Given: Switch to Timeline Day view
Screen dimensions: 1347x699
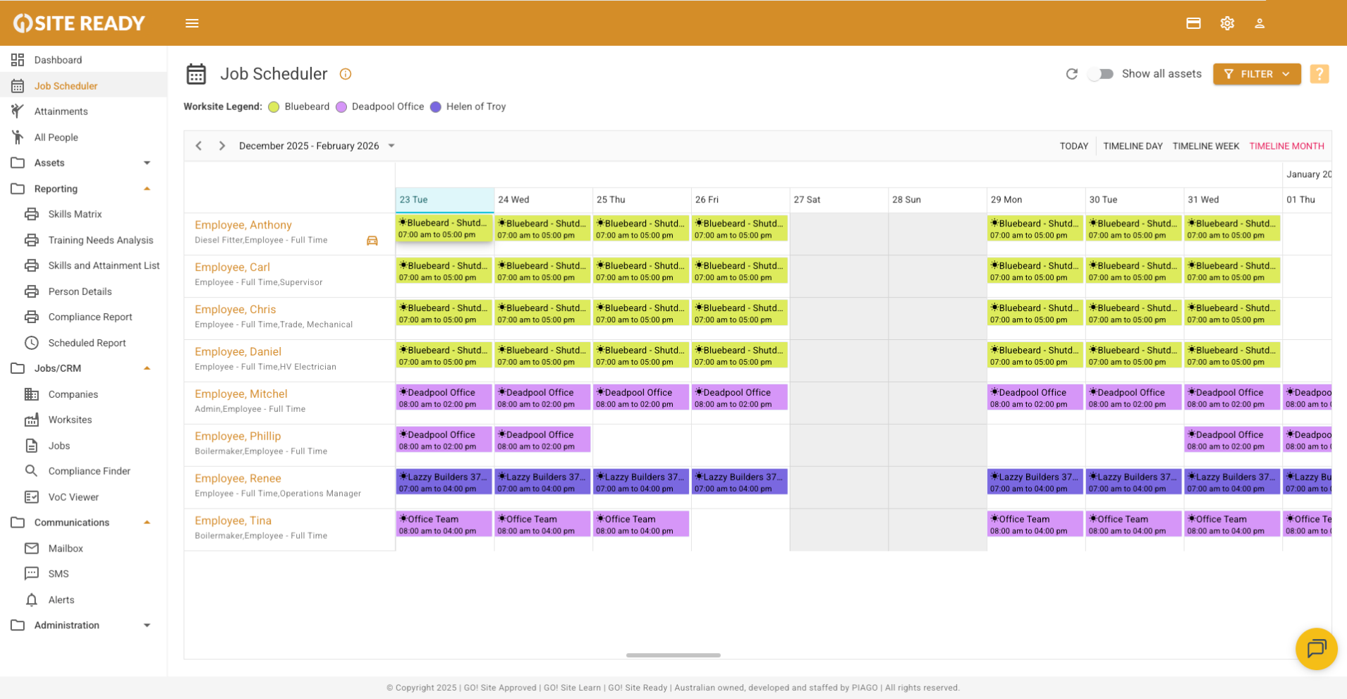Looking at the screenshot, I should click(x=1133, y=146).
